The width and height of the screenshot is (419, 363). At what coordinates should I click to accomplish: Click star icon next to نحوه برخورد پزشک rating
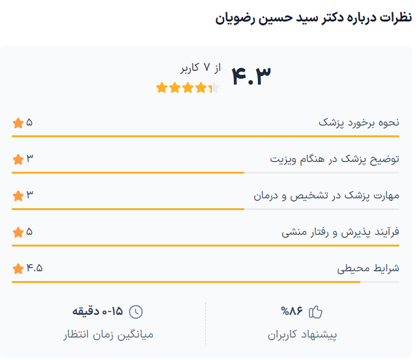[18, 122]
